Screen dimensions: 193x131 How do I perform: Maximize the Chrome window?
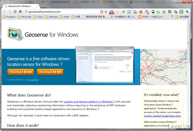click(180, 2)
